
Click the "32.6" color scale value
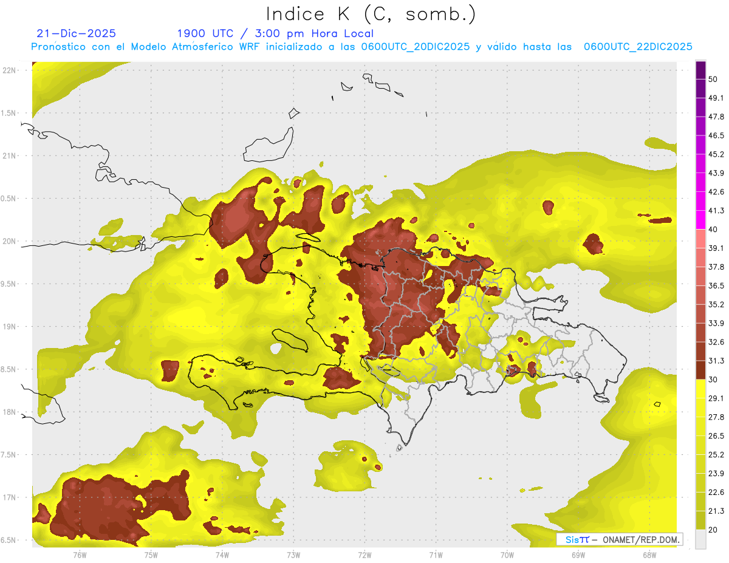[716, 342]
